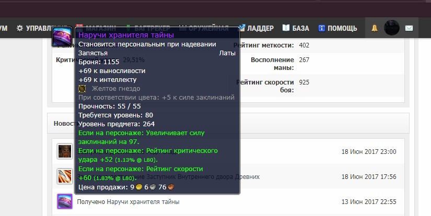Click the date 13 Июн 2017 22:55
This screenshot has height=216, width=431.
pos(369,202)
